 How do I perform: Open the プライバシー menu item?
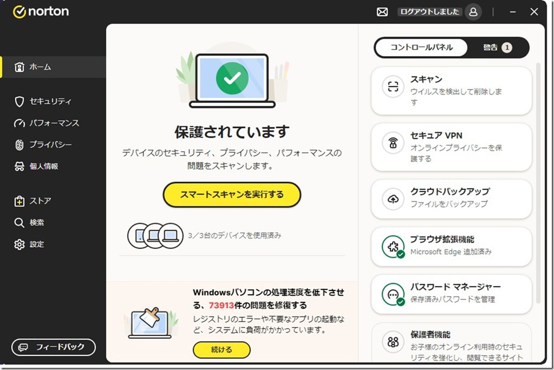[x=53, y=145]
